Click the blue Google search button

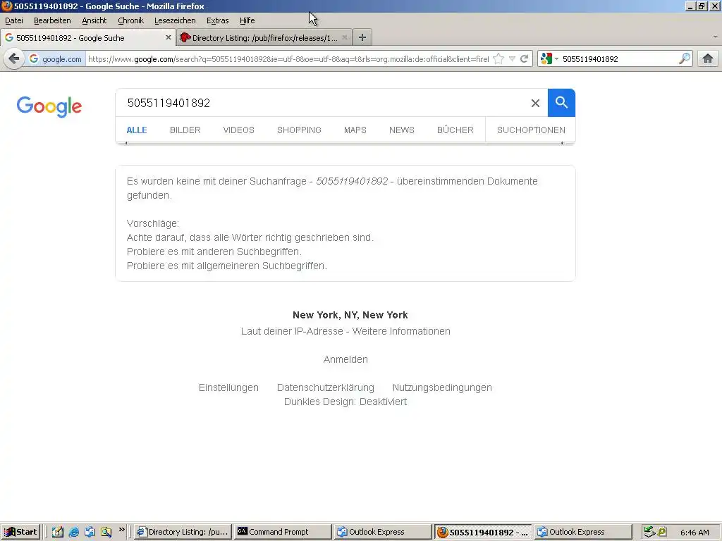[561, 103]
